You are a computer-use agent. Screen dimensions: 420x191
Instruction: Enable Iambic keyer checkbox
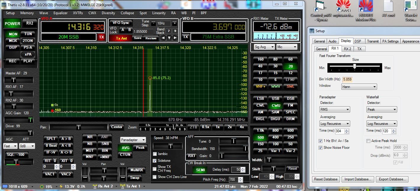[155, 154]
